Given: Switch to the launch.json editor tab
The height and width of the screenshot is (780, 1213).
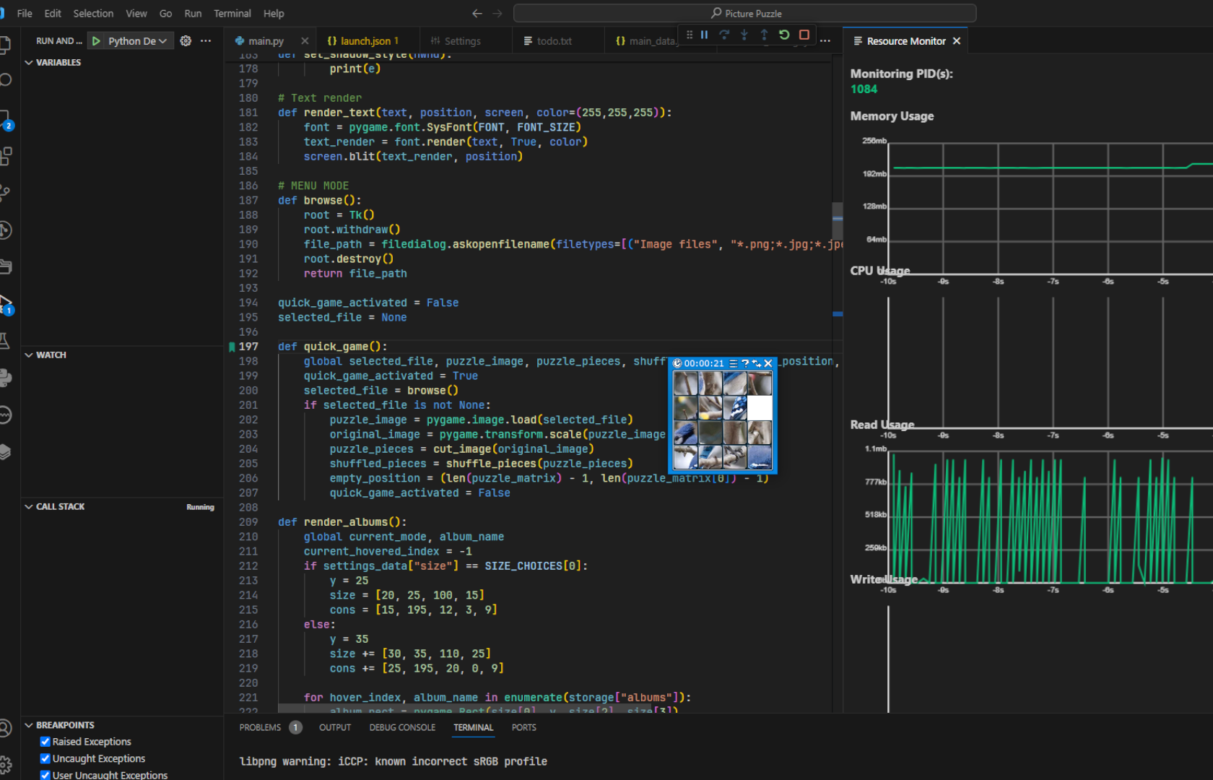Looking at the screenshot, I should point(365,41).
